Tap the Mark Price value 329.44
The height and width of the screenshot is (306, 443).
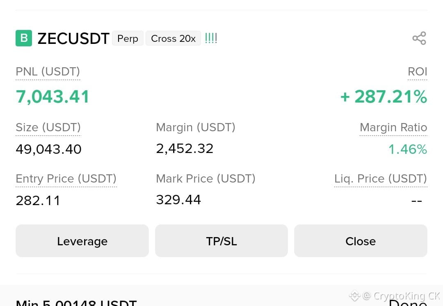[178, 200]
